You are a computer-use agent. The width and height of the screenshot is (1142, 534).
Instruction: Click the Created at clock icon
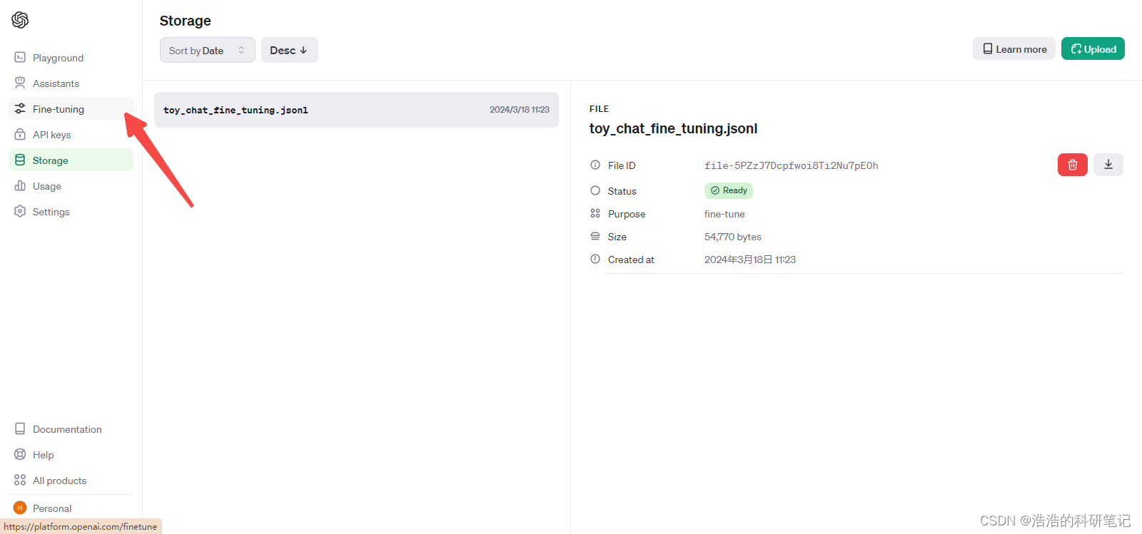[x=595, y=259]
